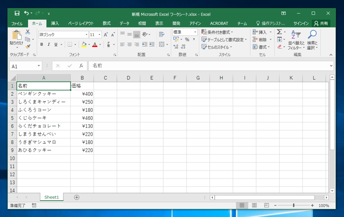344x217 pixels.
Task: Increase font size with large A
Action: pos(106,35)
